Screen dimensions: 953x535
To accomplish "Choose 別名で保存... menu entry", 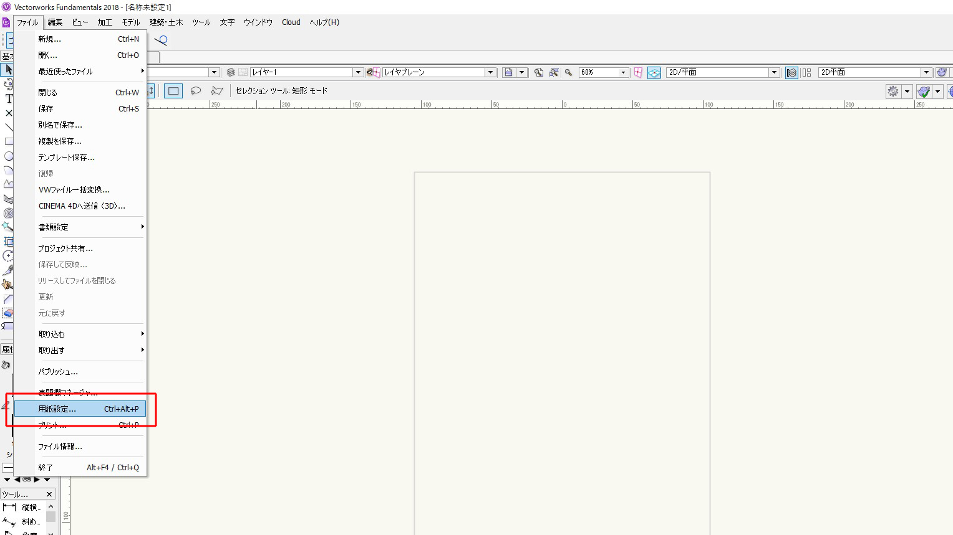I will pos(80,125).
